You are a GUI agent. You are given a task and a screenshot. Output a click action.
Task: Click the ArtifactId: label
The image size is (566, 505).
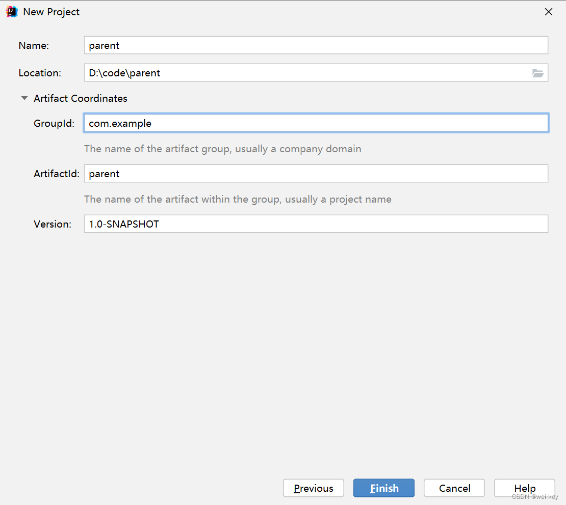pos(56,174)
